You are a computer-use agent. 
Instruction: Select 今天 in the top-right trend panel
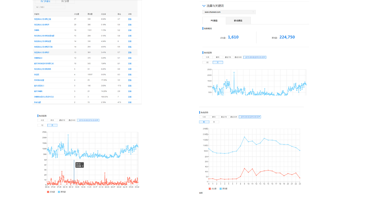point(207,57)
